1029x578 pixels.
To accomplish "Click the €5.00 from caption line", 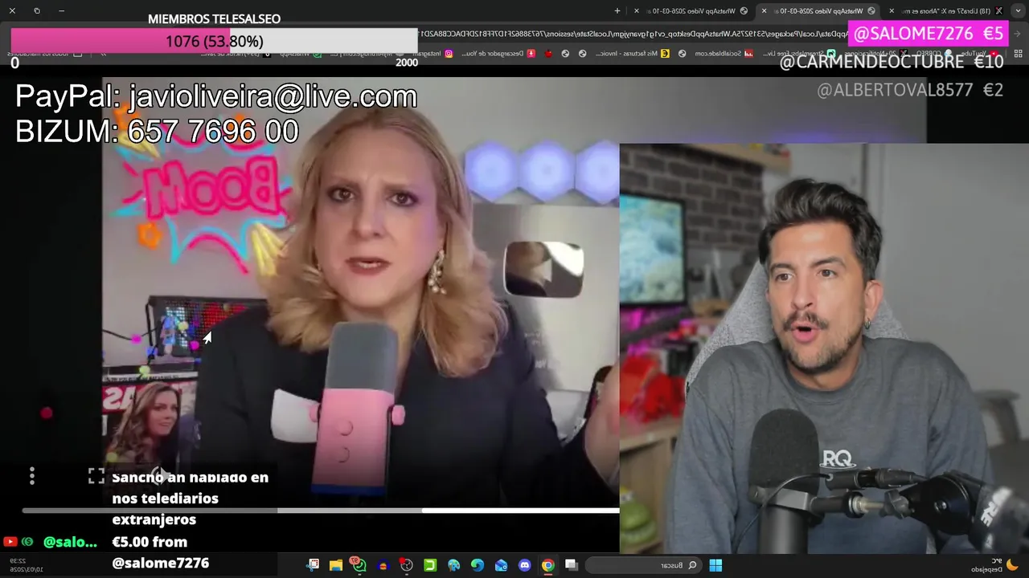I will tap(150, 542).
